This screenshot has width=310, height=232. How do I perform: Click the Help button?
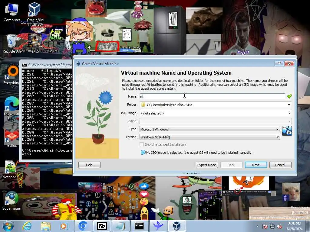[89, 165]
